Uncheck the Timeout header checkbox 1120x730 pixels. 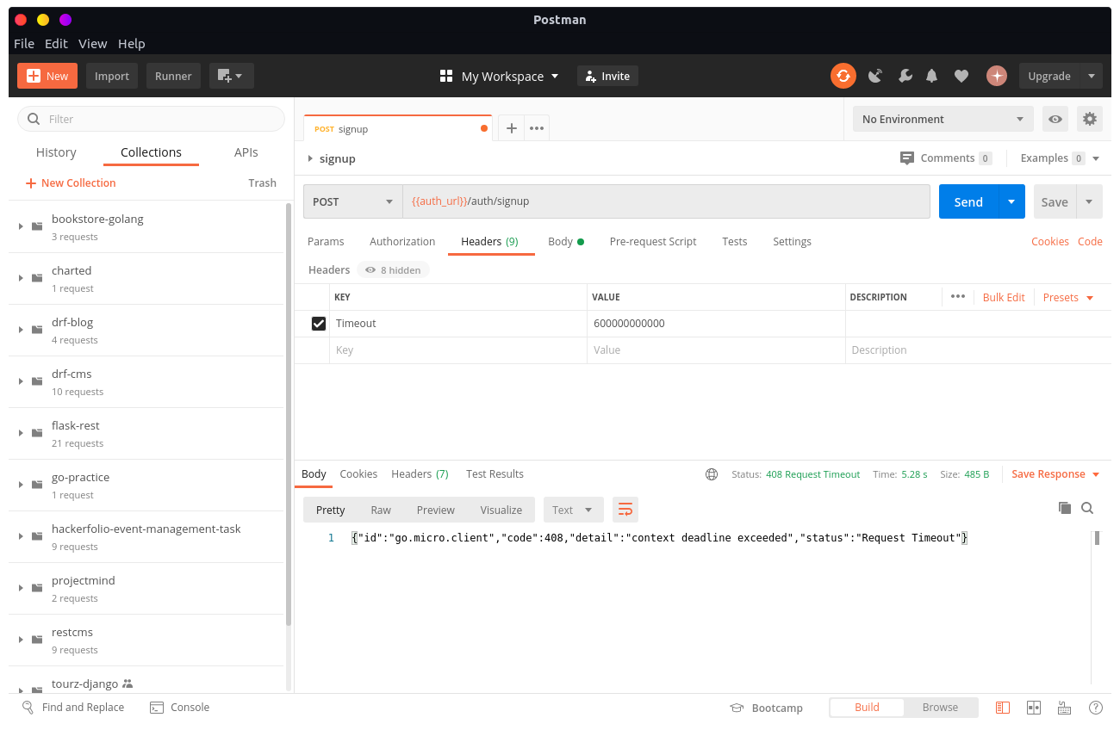(319, 324)
